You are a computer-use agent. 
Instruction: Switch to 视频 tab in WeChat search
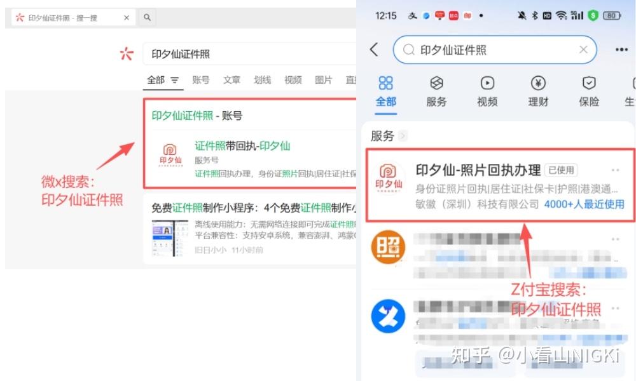pos(293,80)
